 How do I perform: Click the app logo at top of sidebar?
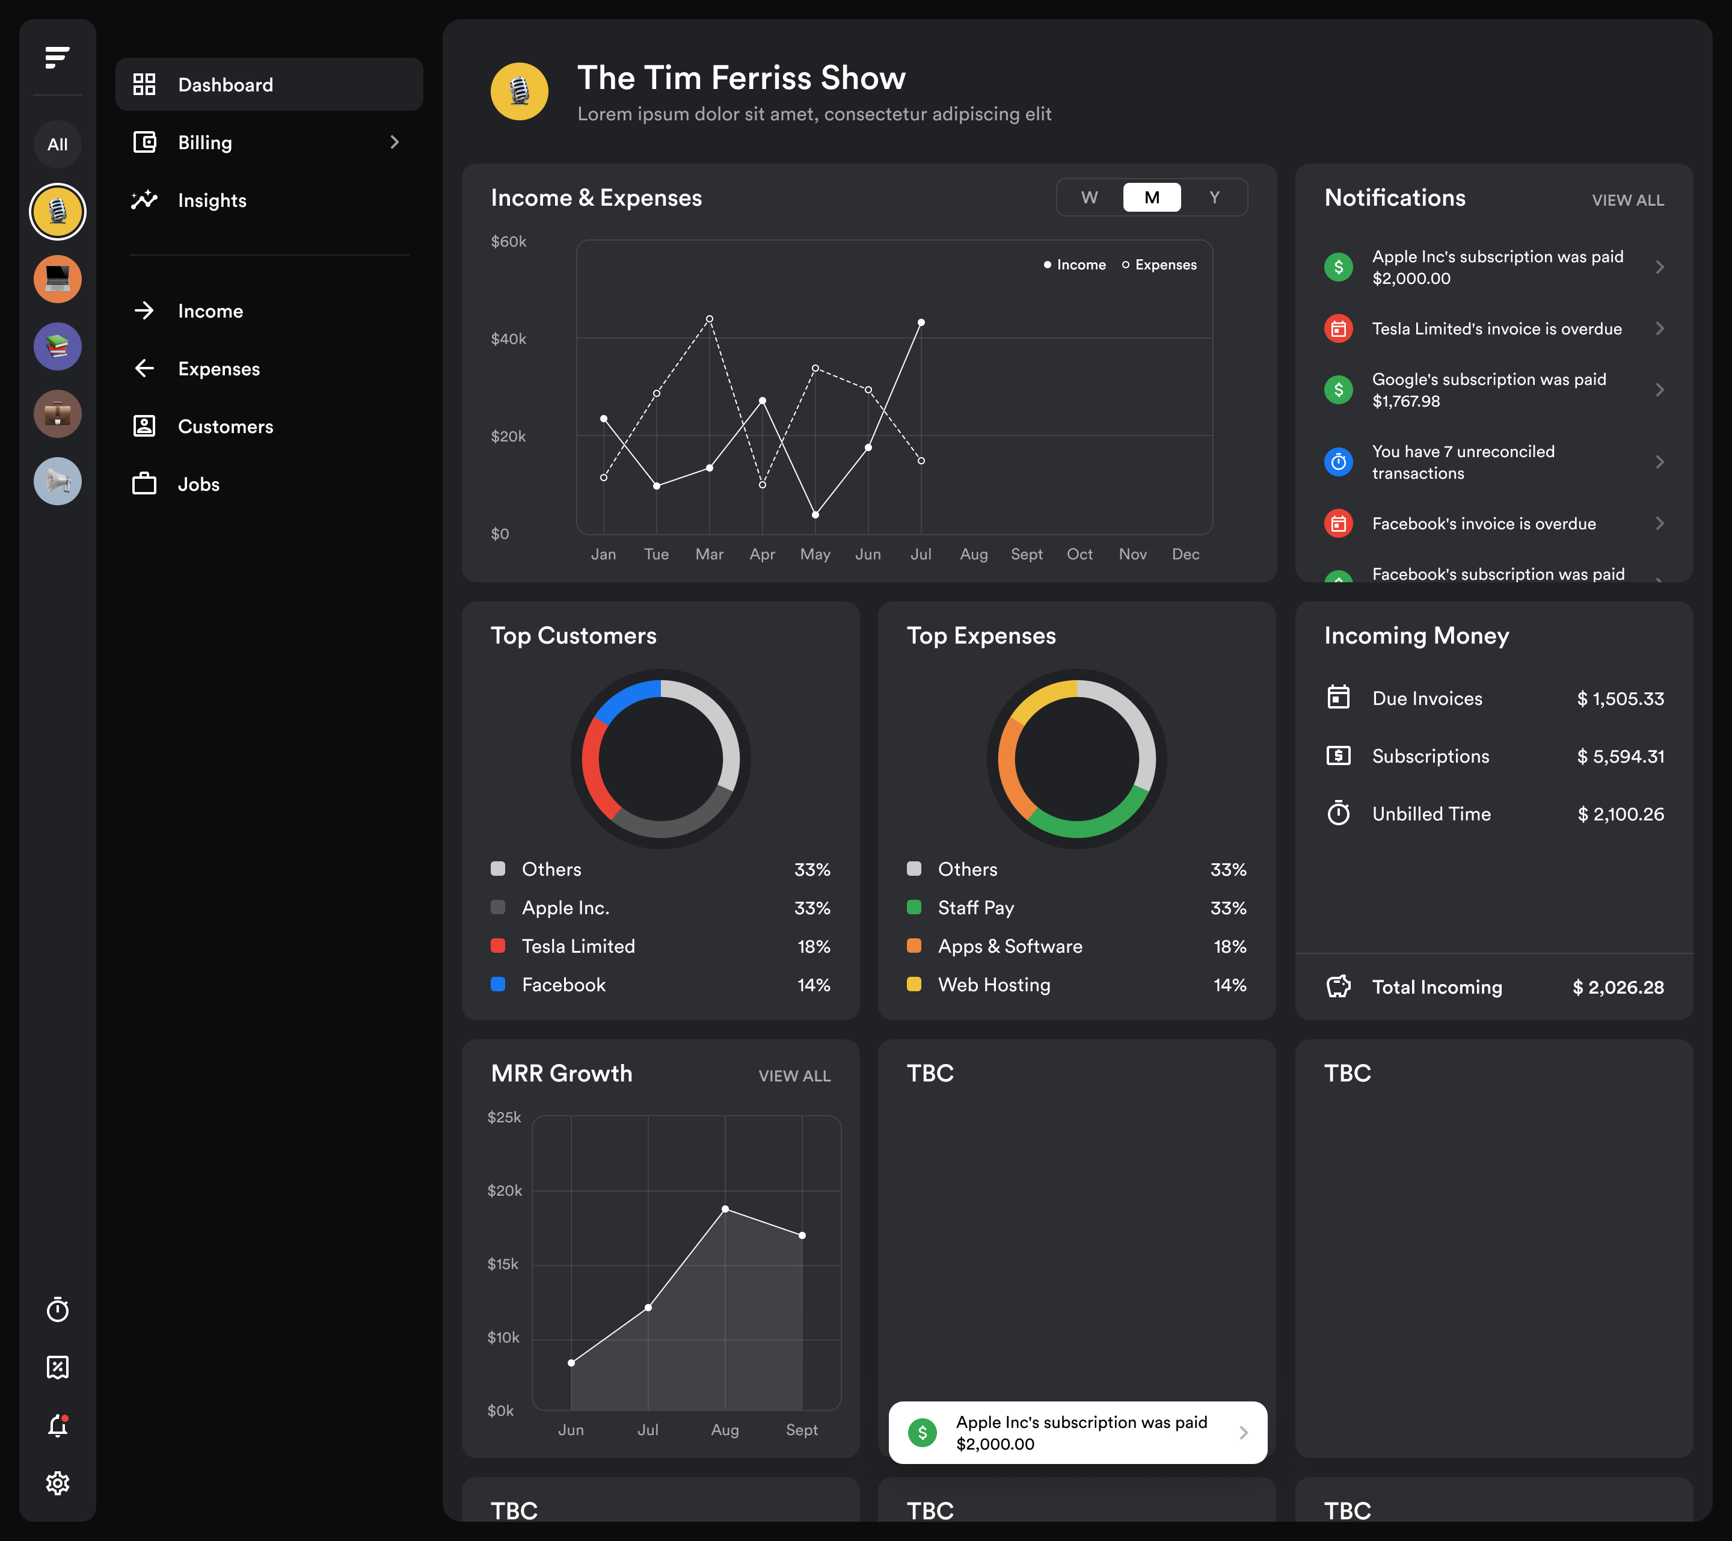tap(57, 58)
